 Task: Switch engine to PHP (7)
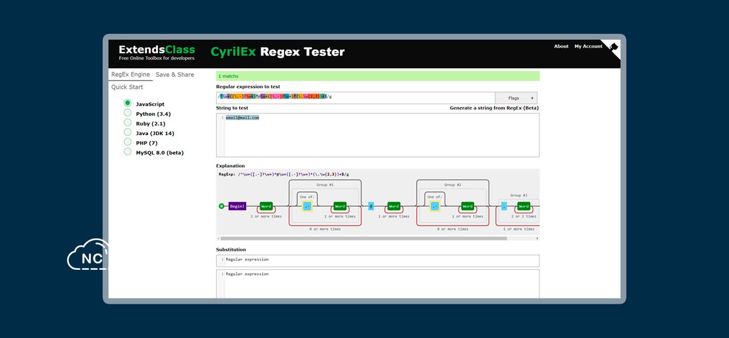(127, 142)
